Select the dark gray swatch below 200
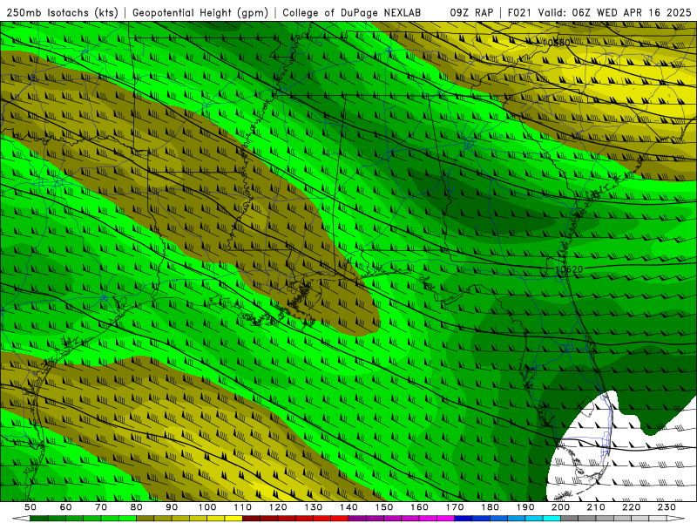 570,519
